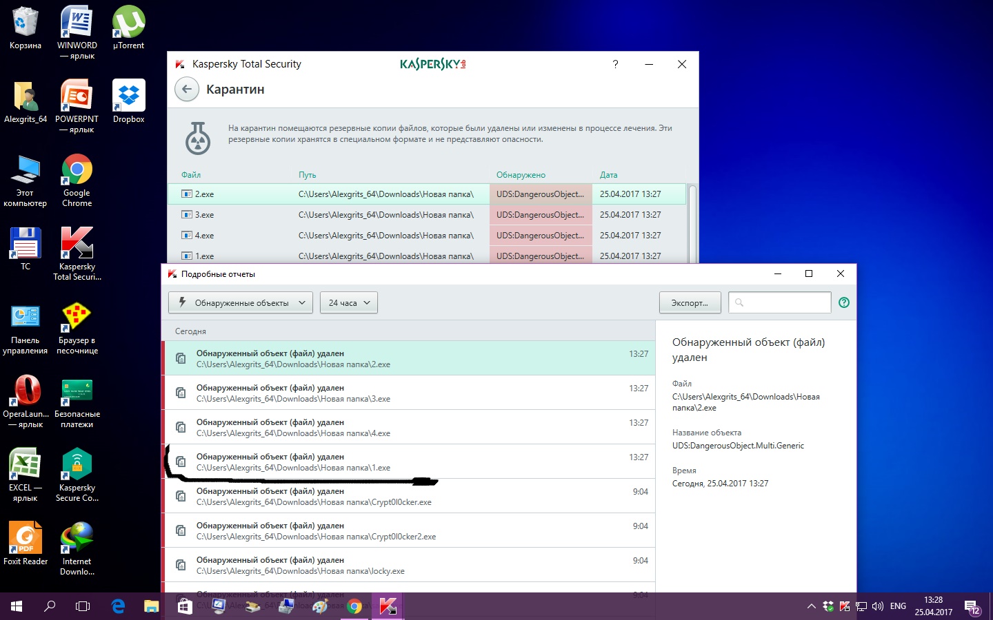993x620 pixels.
Task: Select the WINWORD shortcut desktop icon
Action: pos(77,32)
